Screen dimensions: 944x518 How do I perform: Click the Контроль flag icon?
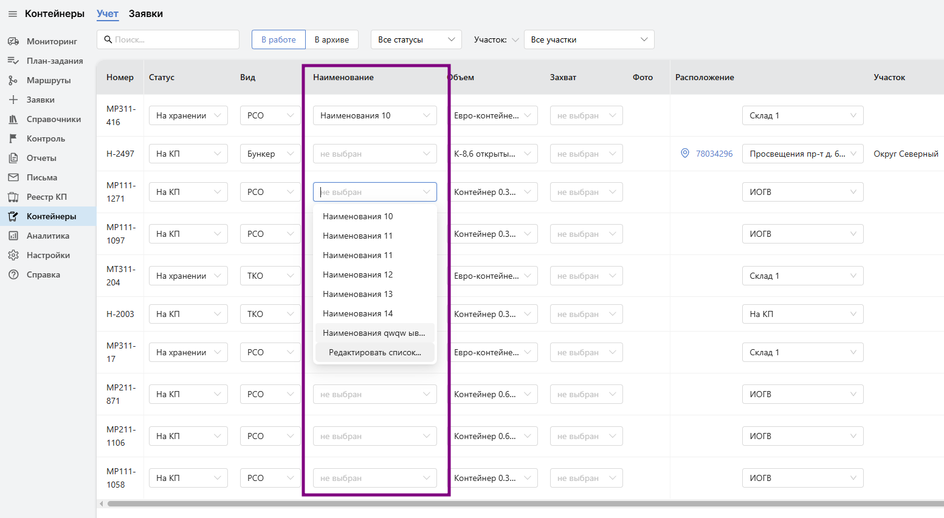point(13,138)
